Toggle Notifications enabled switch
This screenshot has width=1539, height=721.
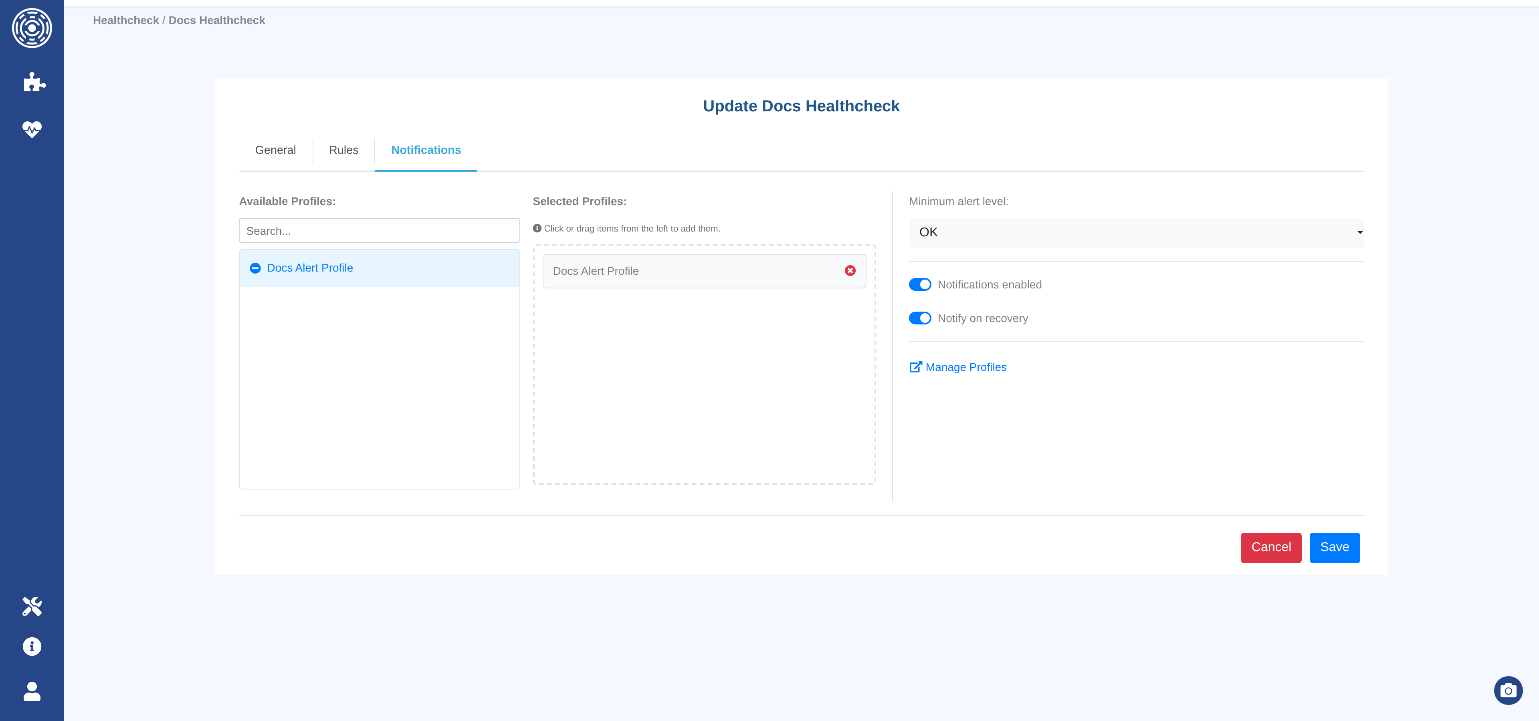coord(919,285)
